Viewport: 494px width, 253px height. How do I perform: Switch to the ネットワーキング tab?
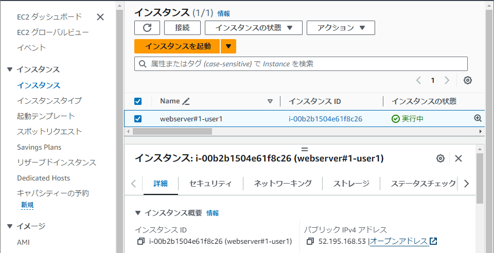point(283,184)
